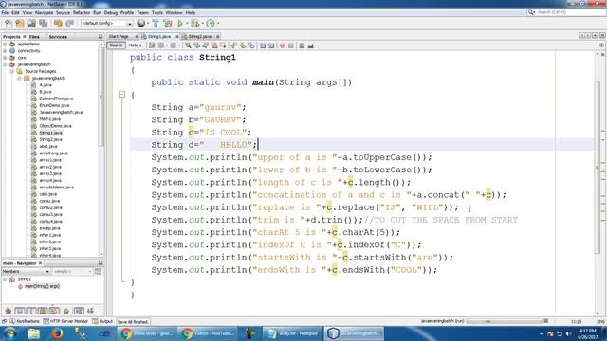Click the volume icon in system tray
The height and width of the screenshot is (341, 607).
568,333
